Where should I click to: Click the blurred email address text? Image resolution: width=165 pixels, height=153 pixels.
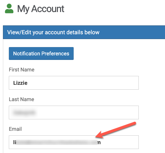pyautogui.click(x=56, y=142)
